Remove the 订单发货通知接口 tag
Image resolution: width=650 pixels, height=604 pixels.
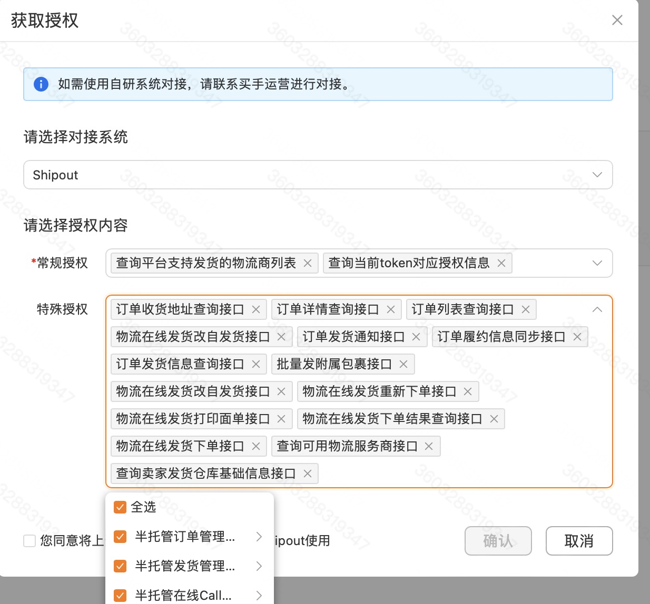click(416, 337)
